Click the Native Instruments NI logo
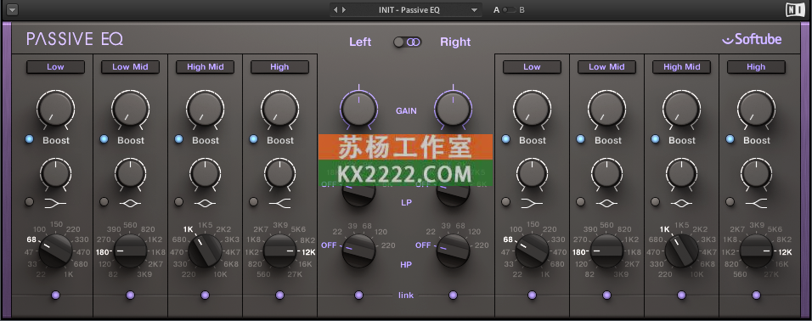The width and height of the screenshot is (812, 321). (x=795, y=10)
